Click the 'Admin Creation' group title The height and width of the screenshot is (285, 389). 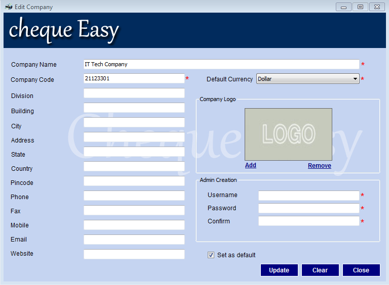218,180
